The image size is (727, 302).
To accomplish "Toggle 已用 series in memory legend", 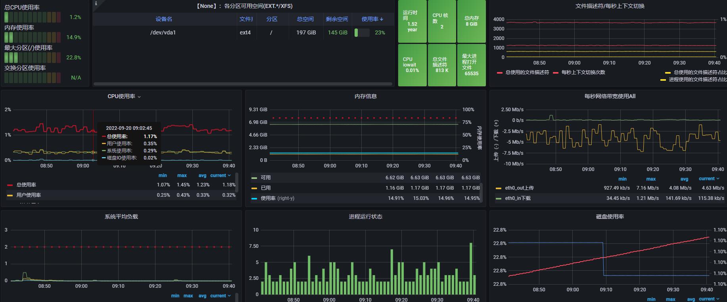I will (266, 188).
